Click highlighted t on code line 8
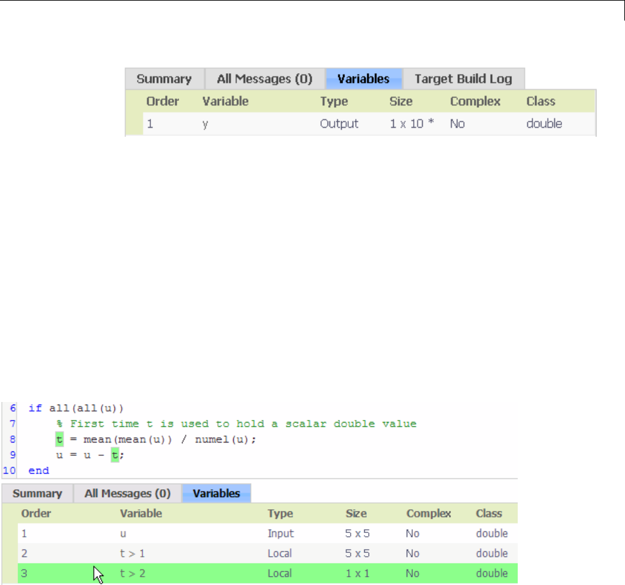 point(59,439)
